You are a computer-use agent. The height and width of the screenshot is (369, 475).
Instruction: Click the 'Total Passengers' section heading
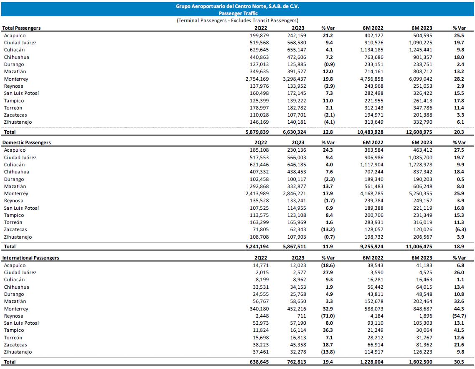pyautogui.click(x=22, y=28)
